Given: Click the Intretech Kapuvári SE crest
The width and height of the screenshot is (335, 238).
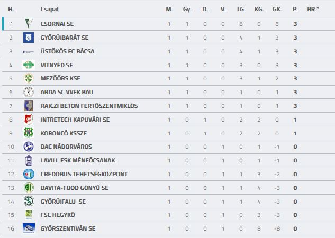Looking at the screenshot, I should (x=29, y=120).
